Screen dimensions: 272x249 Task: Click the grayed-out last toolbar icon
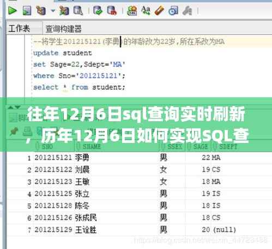187,10
